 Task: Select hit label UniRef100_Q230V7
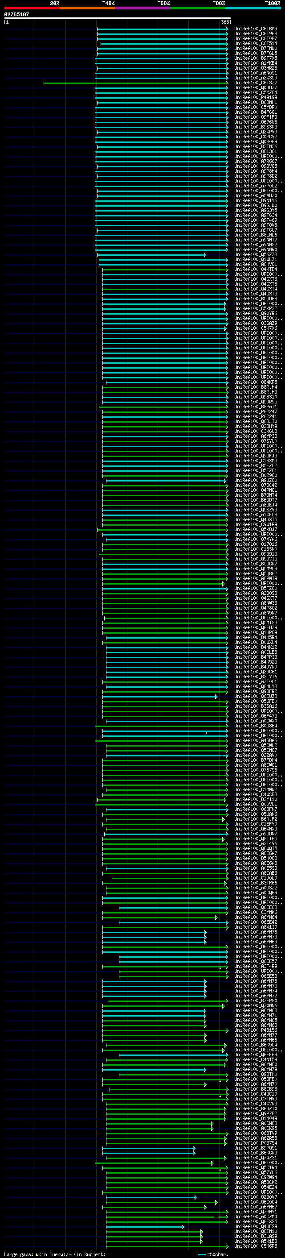[255, 1197]
